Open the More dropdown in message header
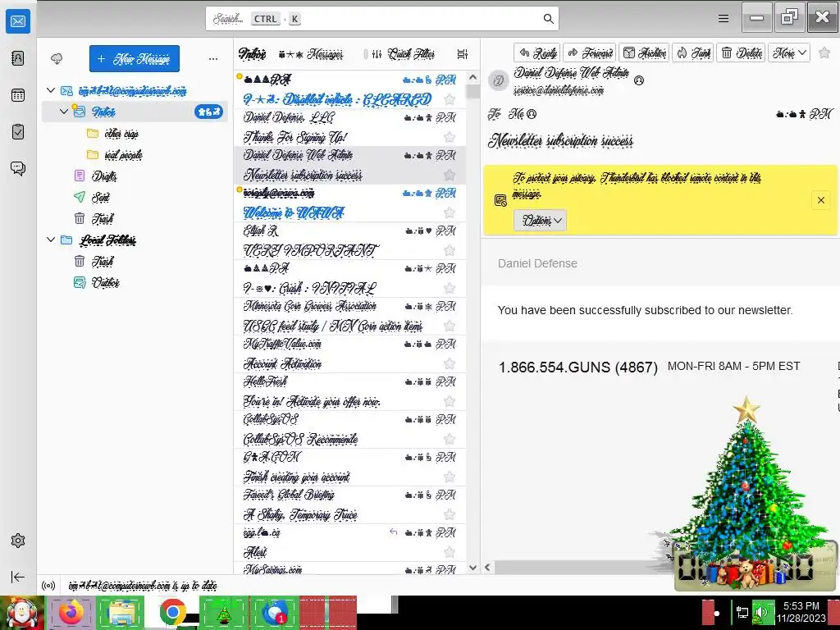This screenshot has width=840, height=630. point(789,52)
